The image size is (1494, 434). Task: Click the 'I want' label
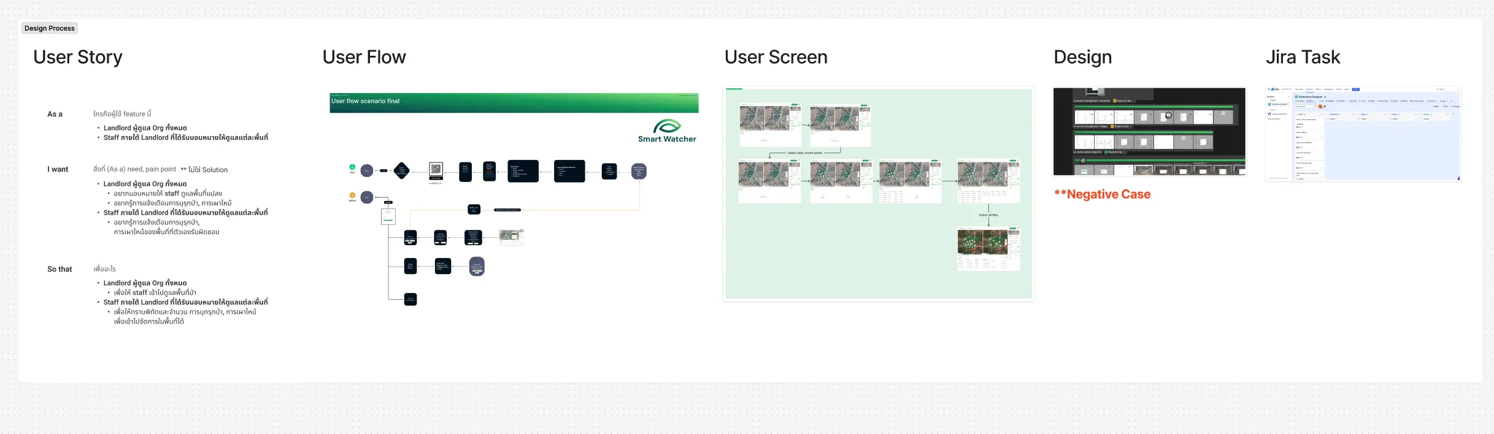(58, 169)
